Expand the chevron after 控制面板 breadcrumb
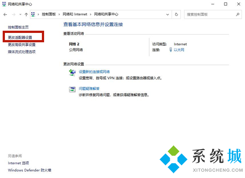The width and height of the screenshot is (245, 178). point(59,15)
